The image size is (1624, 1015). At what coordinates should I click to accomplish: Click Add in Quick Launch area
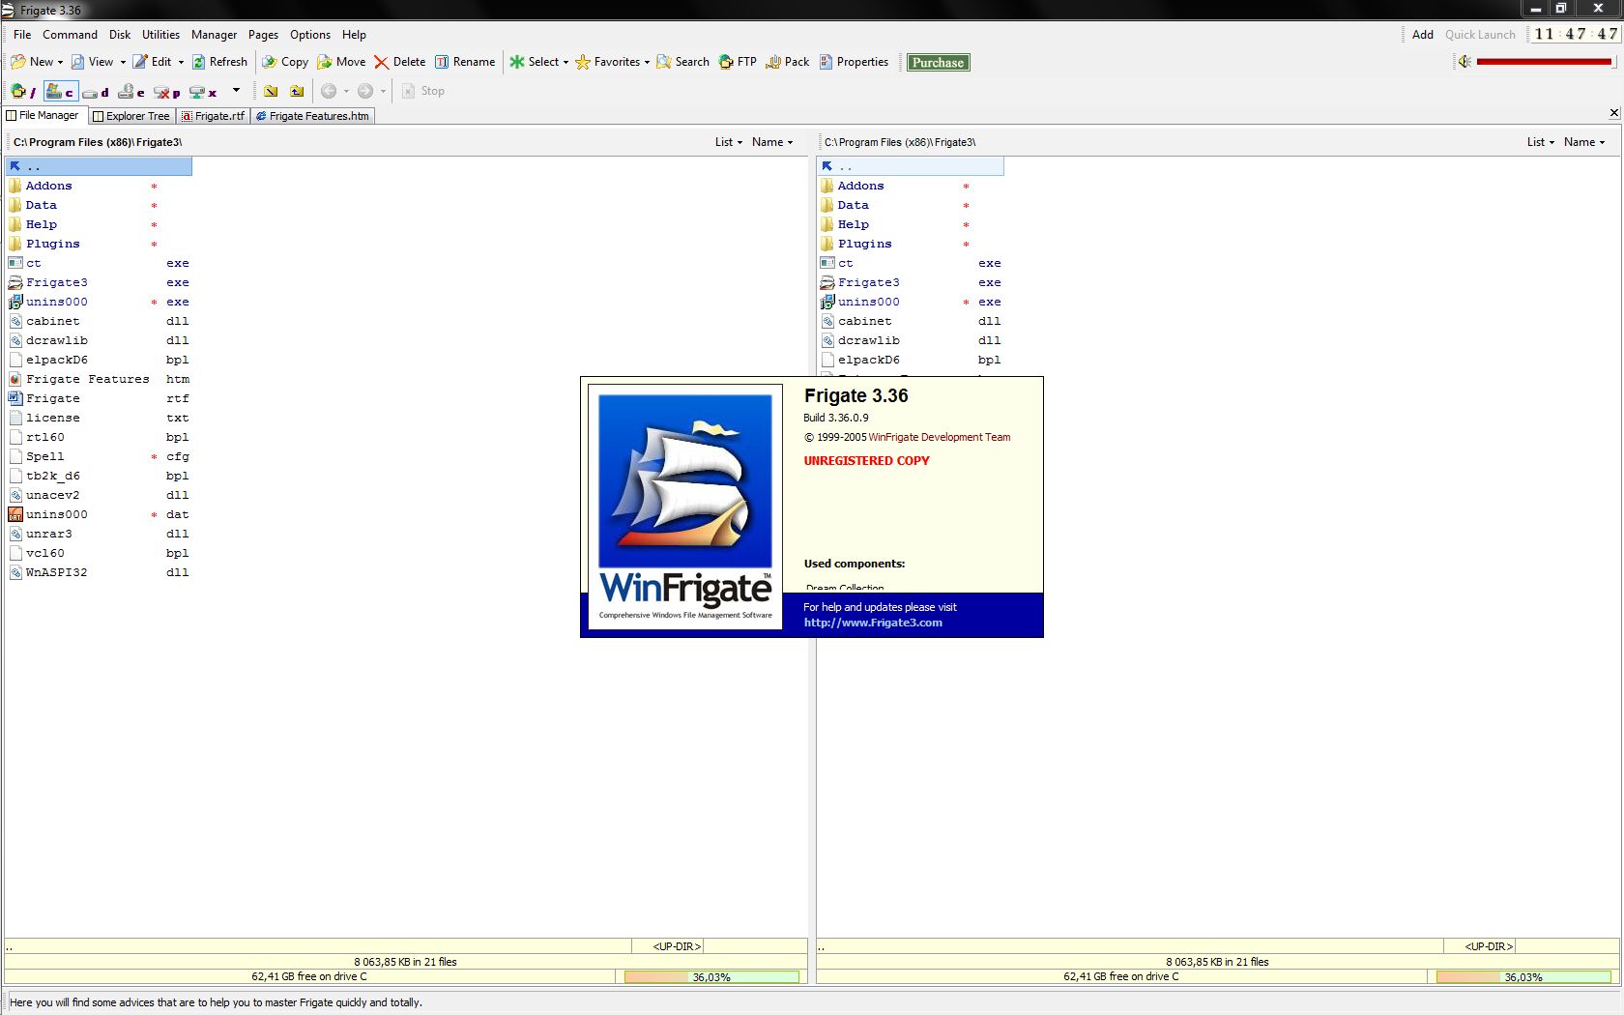coord(1422,35)
